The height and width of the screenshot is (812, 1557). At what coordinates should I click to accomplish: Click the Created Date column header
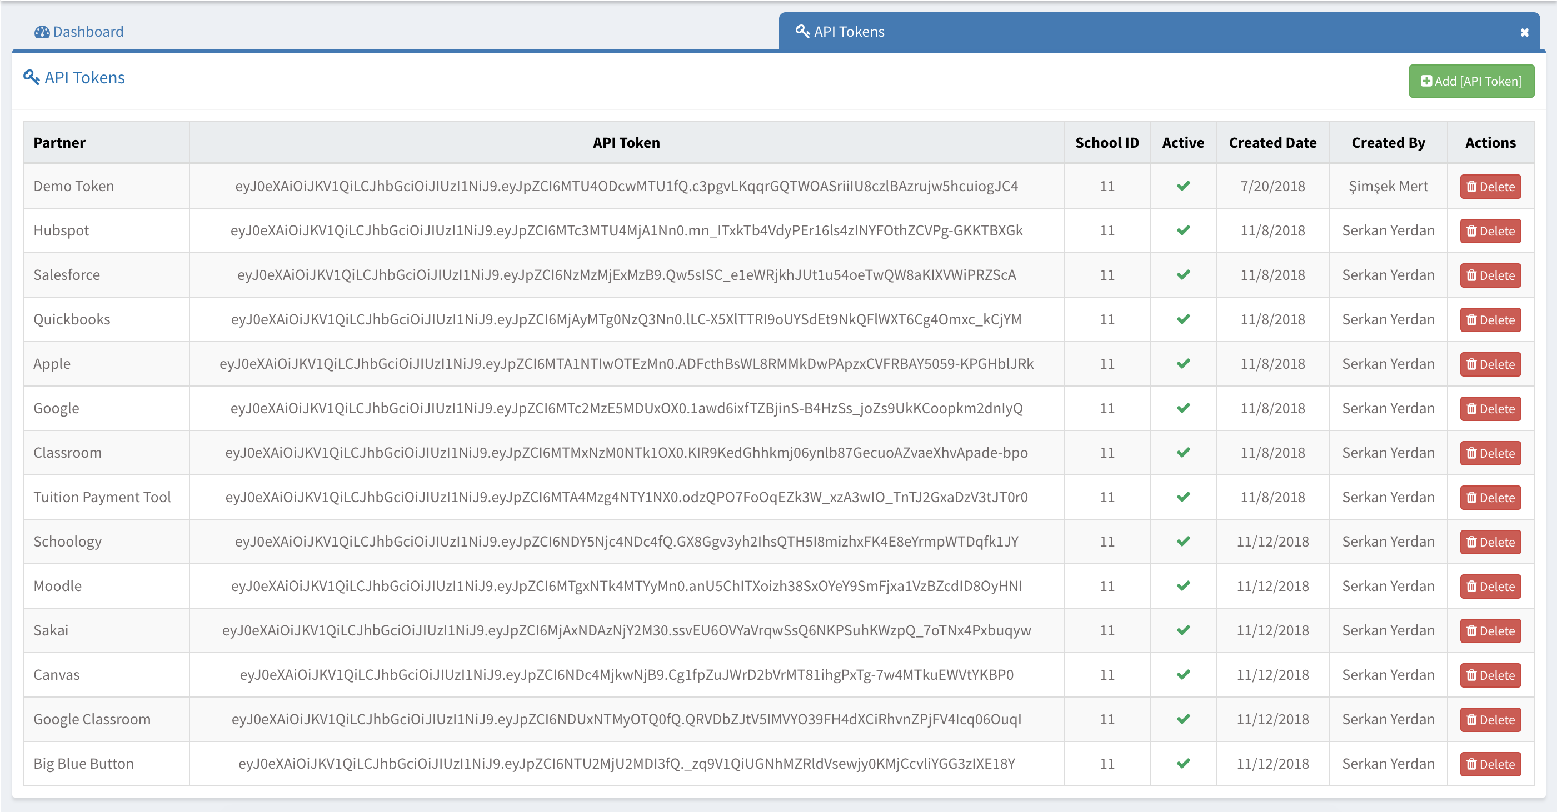click(1272, 143)
